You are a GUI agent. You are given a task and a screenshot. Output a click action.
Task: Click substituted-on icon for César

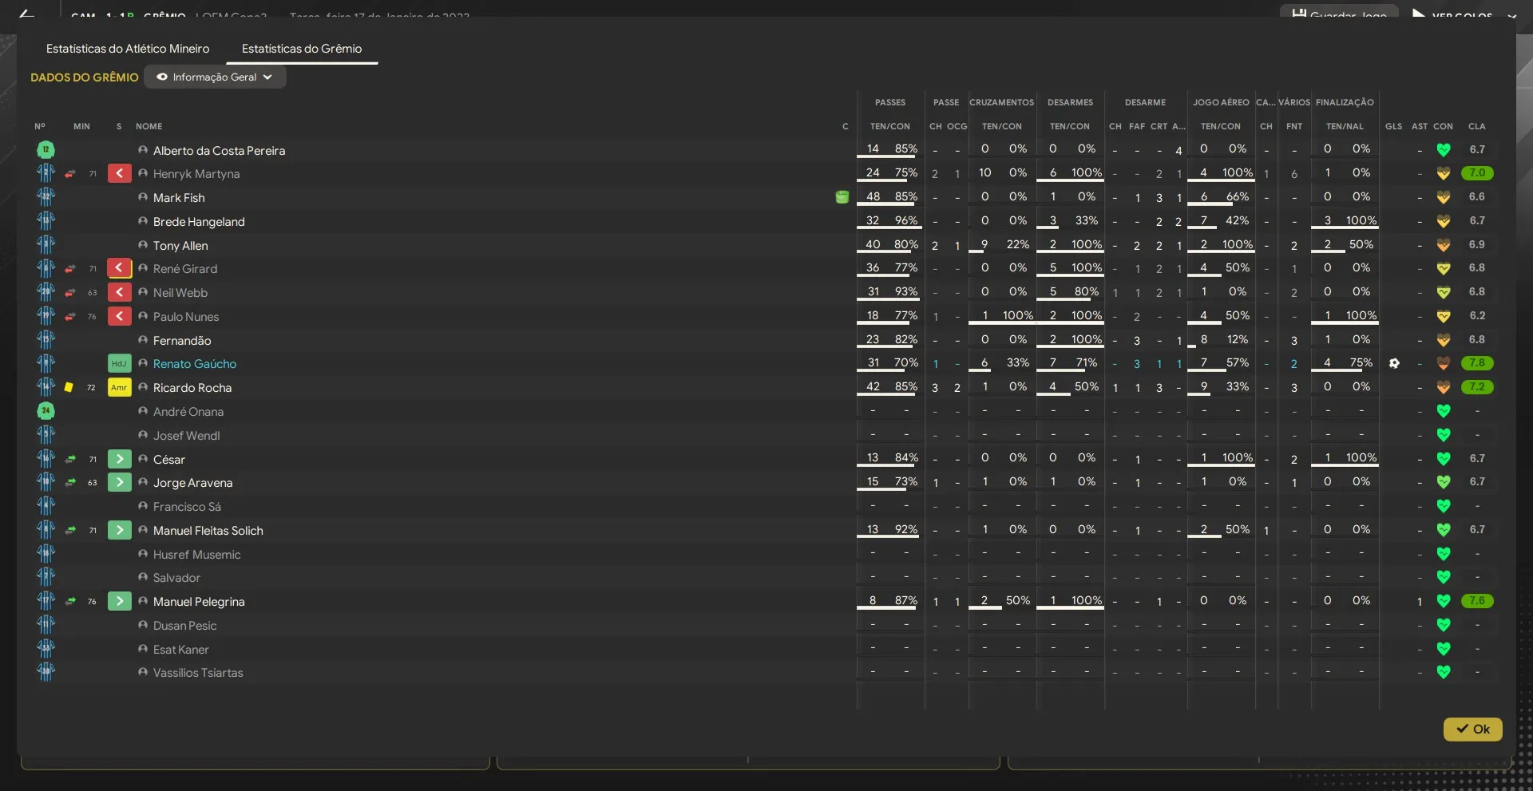[x=119, y=459]
